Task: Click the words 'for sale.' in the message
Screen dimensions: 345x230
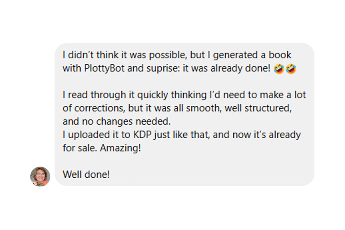Action: click(80, 148)
